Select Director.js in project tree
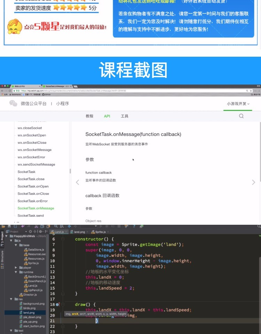This screenshot has height=334, width=261. pos(28,295)
